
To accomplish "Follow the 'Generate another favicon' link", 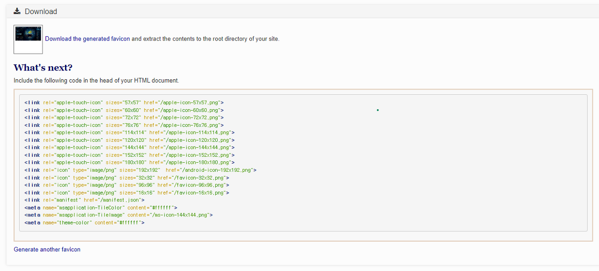I will [x=47, y=250].
